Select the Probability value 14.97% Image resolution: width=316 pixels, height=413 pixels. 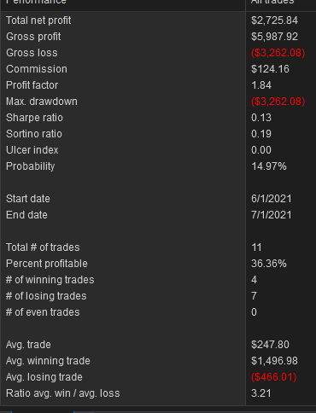coord(269,166)
